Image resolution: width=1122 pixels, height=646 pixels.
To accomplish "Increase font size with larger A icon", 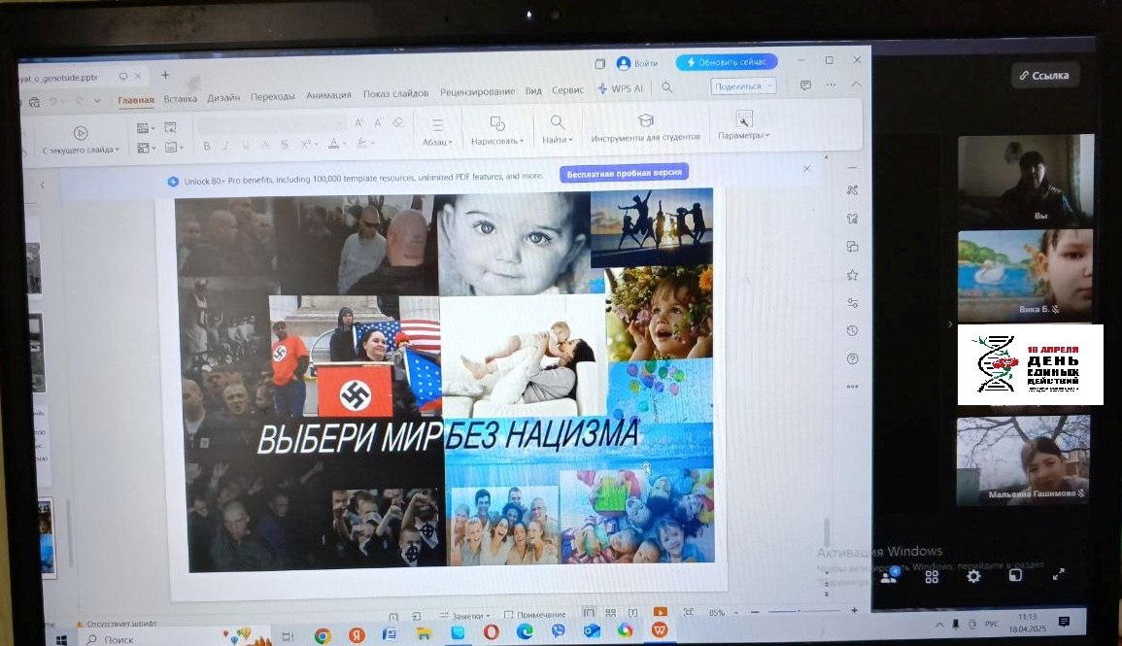I will point(359,123).
